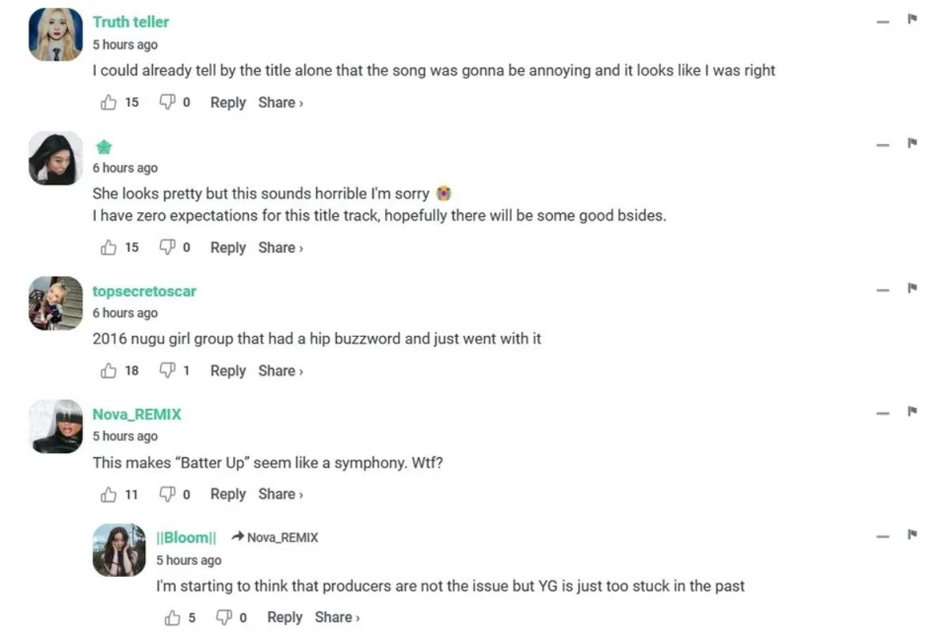Like Truth teller's comment with thumbs up
This screenshot has height=634, width=951.
pyautogui.click(x=109, y=102)
